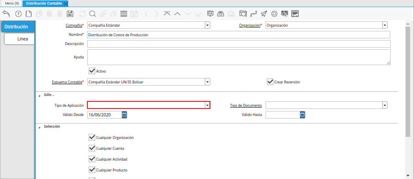This screenshot has height=179, width=414.
Task: Click the refresh arrows icon
Action: click(82, 14)
